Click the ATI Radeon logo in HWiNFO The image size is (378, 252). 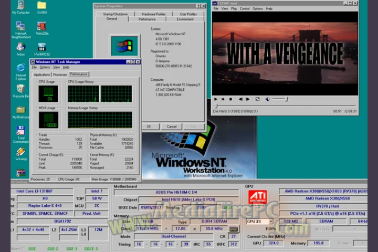(258, 197)
